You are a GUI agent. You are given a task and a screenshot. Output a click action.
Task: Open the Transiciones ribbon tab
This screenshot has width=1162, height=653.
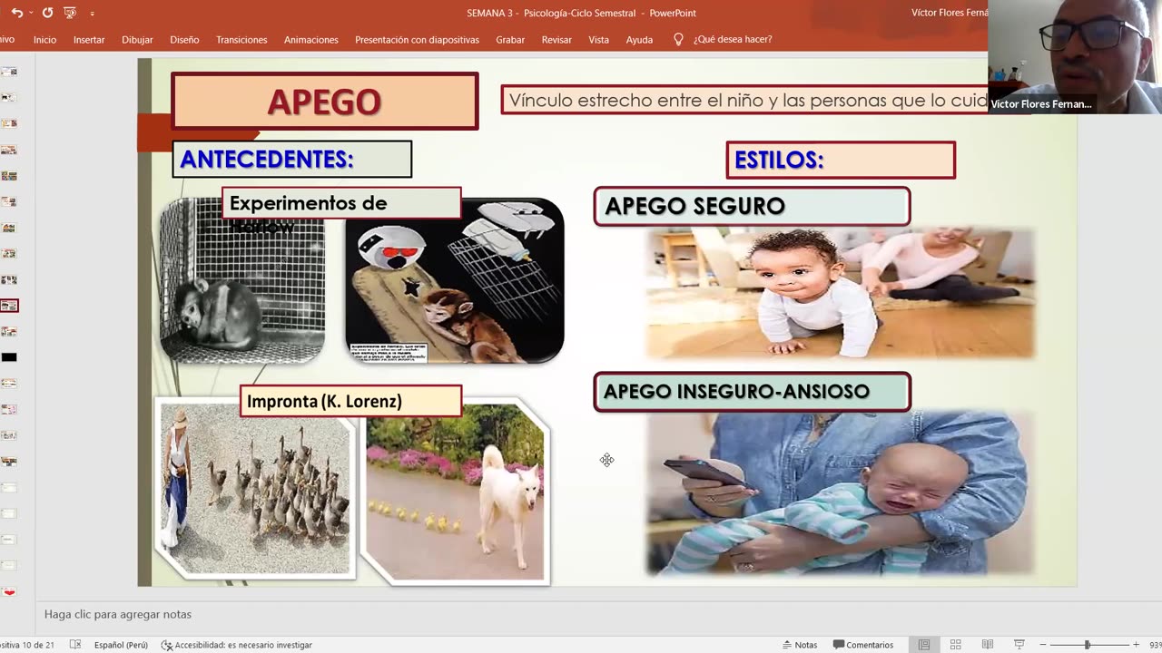pyautogui.click(x=241, y=40)
